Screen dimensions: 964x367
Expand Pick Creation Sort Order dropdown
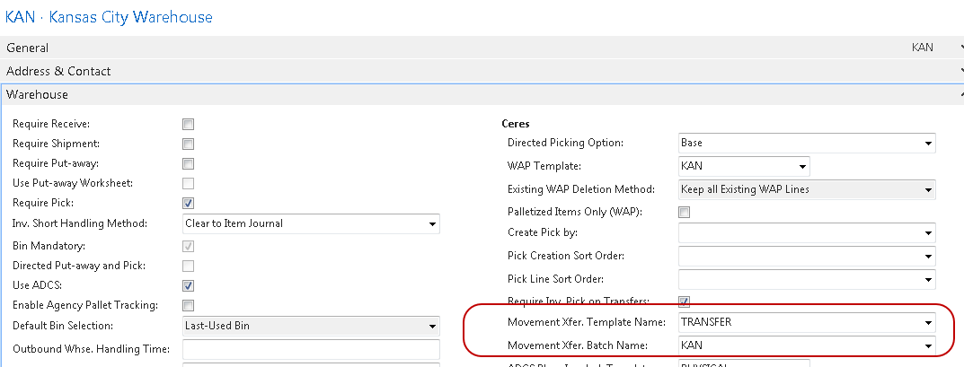(x=927, y=257)
